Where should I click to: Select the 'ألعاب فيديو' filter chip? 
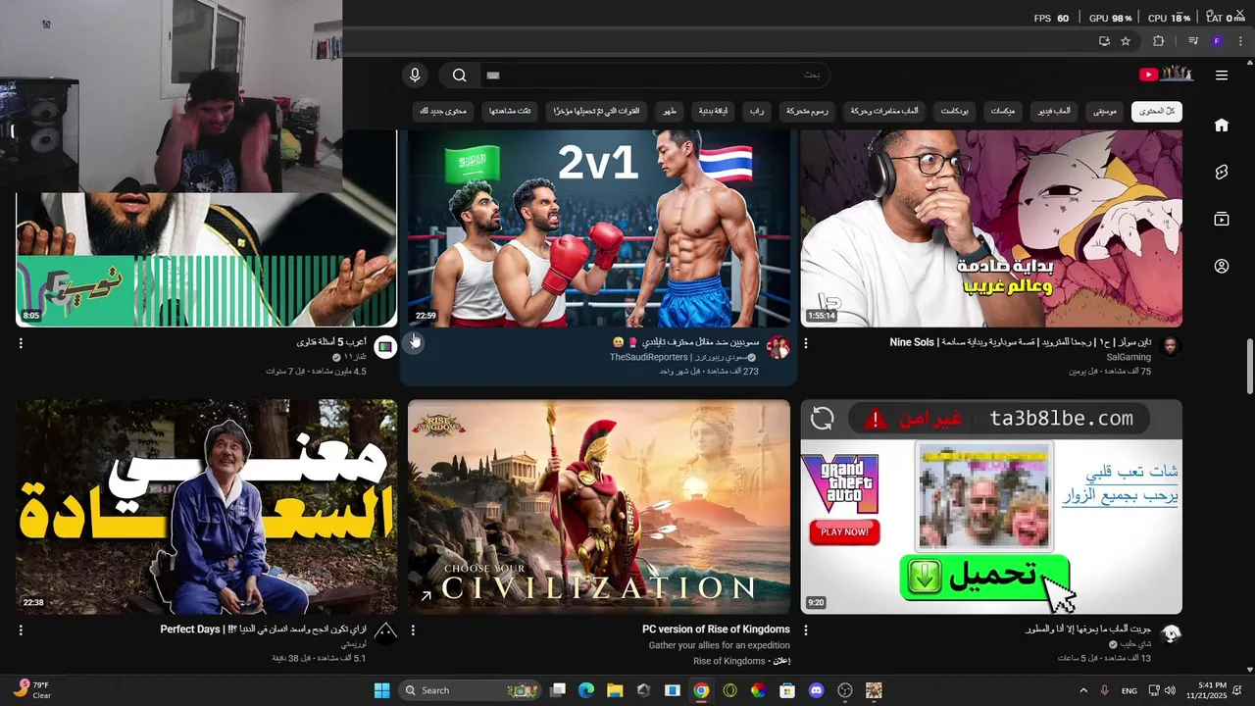tap(1052, 112)
